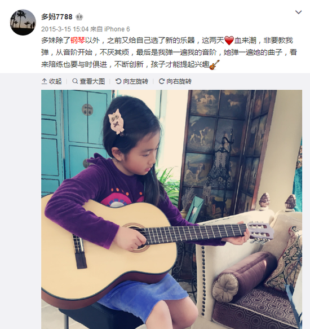The image size is (310, 329).
Task: Open the post options chevron menu
Action: pos(298,12)
